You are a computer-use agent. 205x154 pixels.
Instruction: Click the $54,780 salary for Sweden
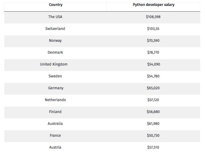tap(153, 76)
